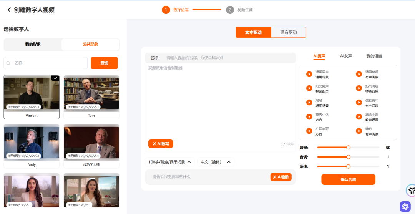Click the AI改写 magic wand button

tap(161, 144)
